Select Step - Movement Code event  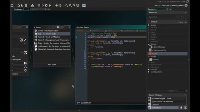pyautogui.click(x=52, y=34)
